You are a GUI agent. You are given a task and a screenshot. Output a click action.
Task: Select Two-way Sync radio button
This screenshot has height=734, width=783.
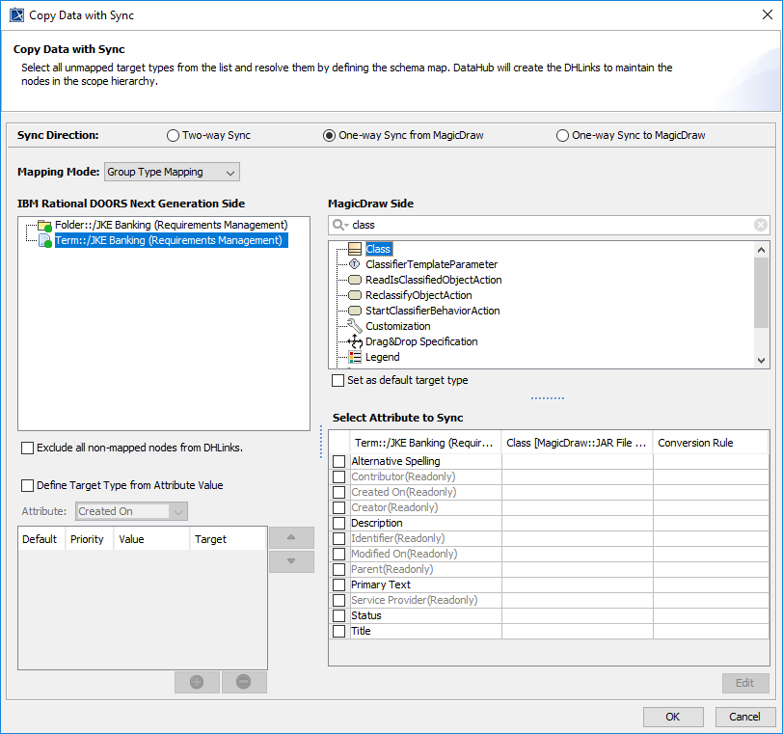[x=174, y=136]
